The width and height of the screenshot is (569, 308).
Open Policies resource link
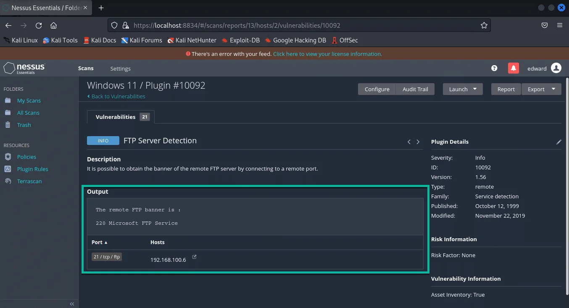26,157
